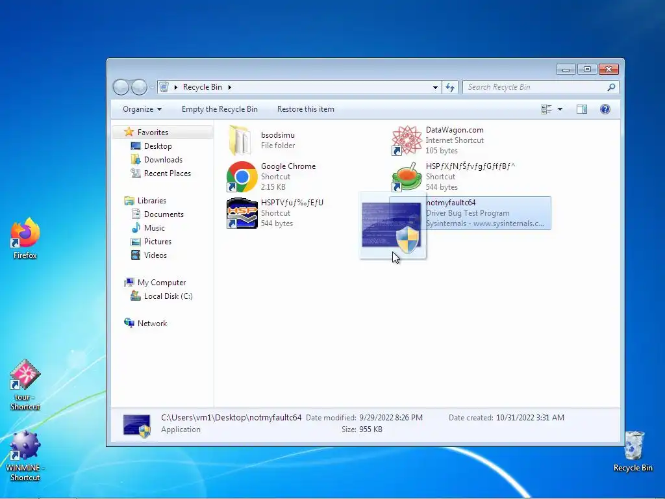This screenshot has width=665, height=499.
Task: Click the Recycle Bin breadcrumb text
Action: pos(203,87)
